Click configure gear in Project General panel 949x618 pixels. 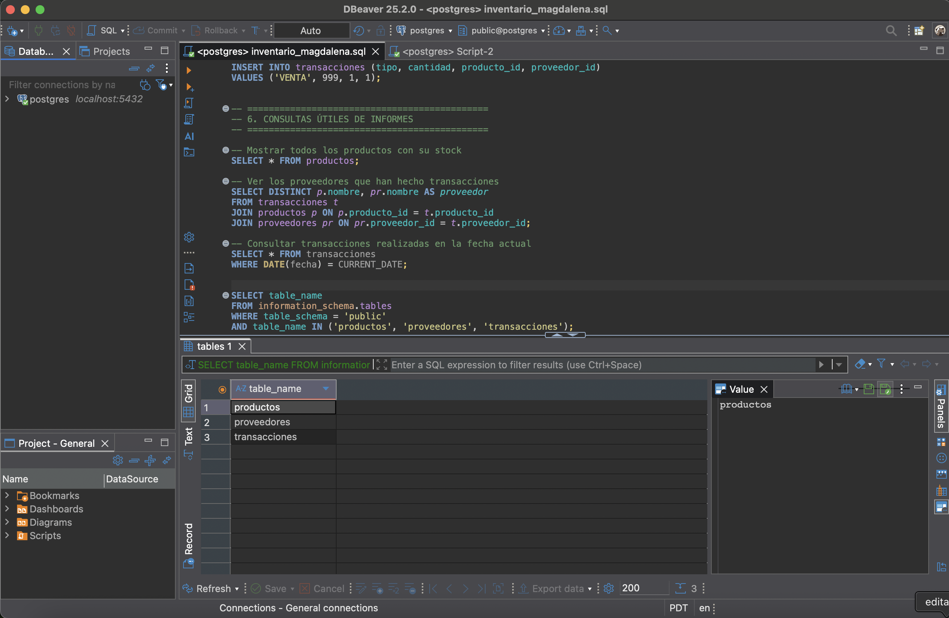[118, 460]
